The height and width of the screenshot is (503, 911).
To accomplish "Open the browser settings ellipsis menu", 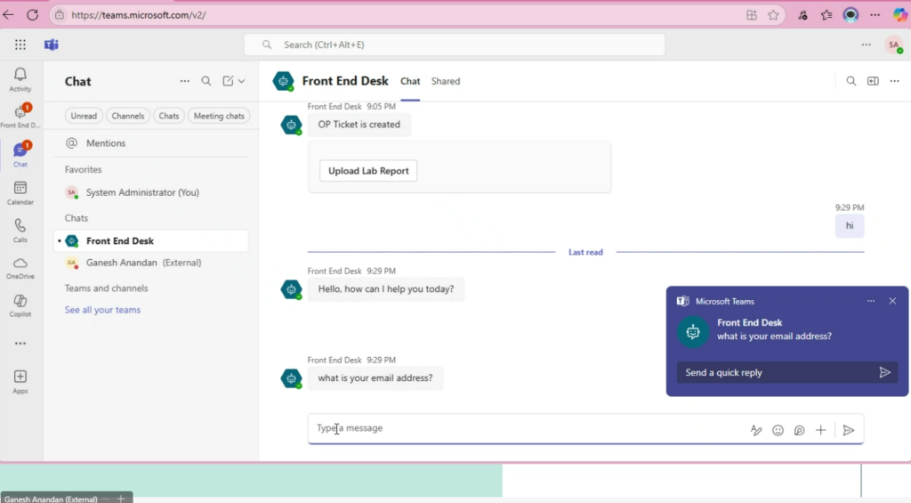I will click(x=875, y=15).
